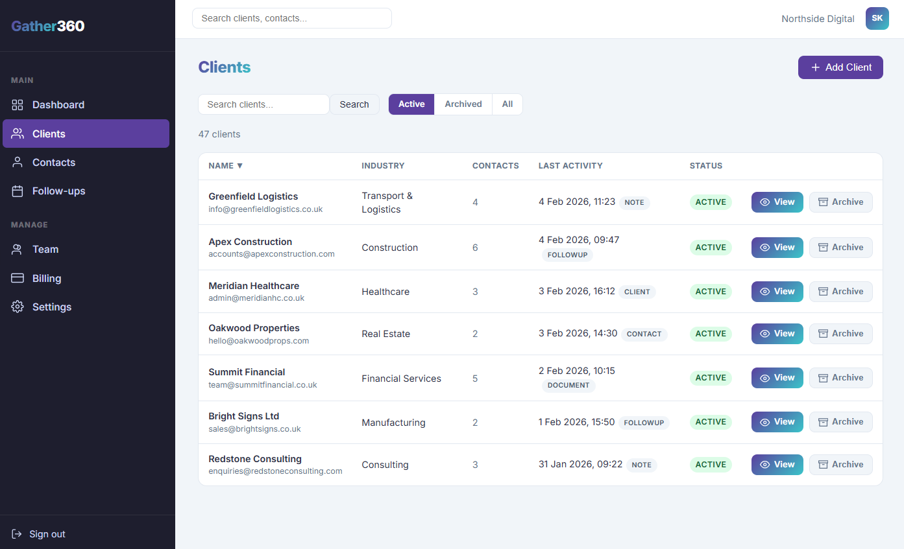Click the NOTE tag on Redstone Consulting
This screenshot has width=904, height=549.
(x=641, y=465)
